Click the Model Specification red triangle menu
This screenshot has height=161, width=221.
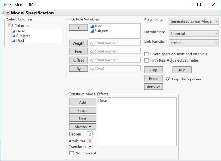click(8, 13)
